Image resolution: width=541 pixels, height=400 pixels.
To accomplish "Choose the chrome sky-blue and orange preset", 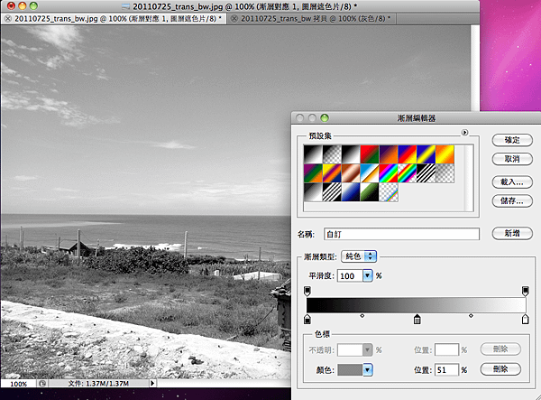I will (x=370, y=173).
